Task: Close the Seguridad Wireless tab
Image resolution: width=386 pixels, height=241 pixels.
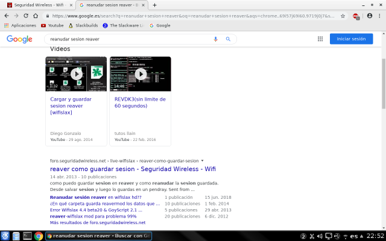Action: [71, 5]
